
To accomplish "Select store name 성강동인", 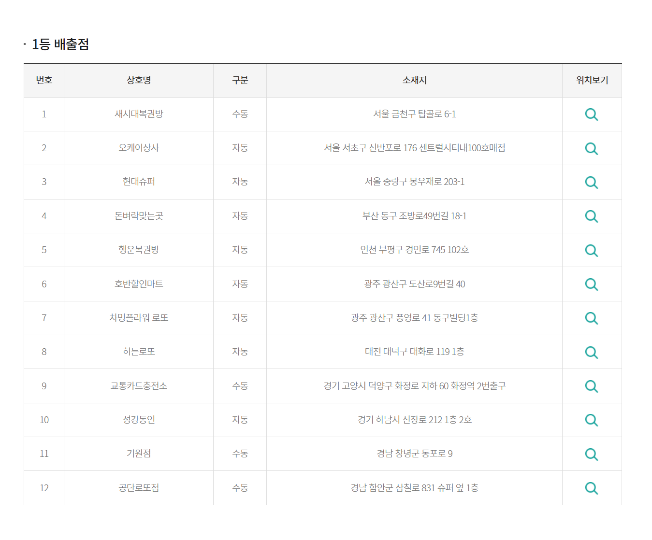I will (139, 420).
